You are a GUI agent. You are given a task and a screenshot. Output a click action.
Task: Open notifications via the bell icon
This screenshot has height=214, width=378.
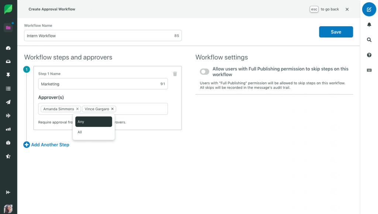point(369,24)
